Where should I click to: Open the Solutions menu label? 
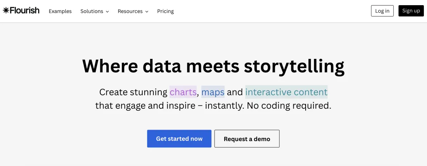(92, 11)
